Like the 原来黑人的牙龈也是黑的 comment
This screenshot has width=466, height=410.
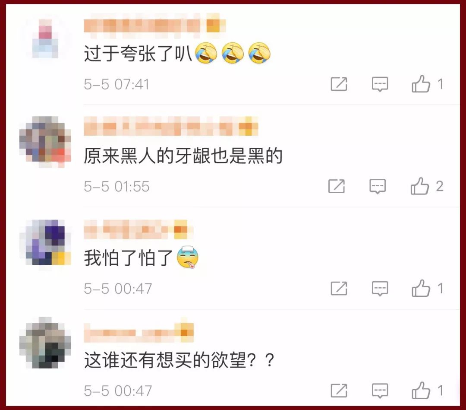coord(420,186)
